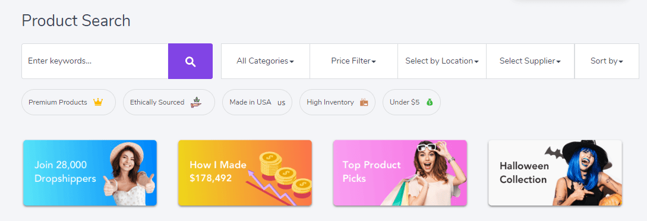Click the plant-in-hand Ethically Sourced icon
This screenshot has height=221, width=647.
pos(196,102)
